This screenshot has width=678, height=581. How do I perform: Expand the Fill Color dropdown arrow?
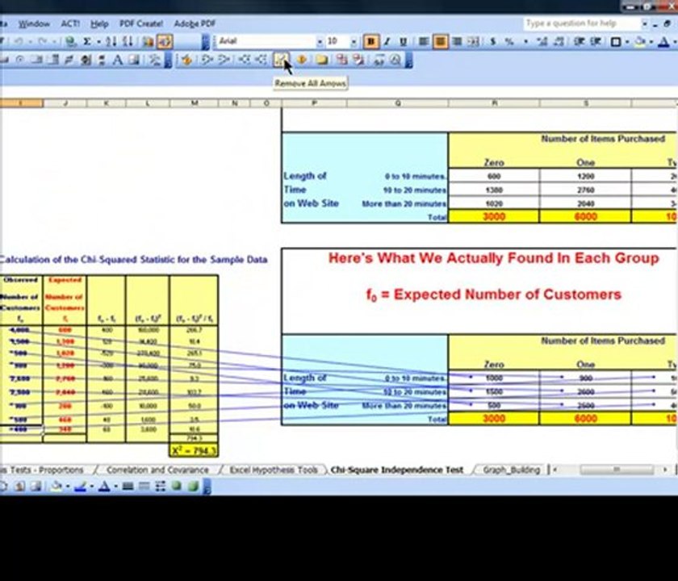[651, 41]
